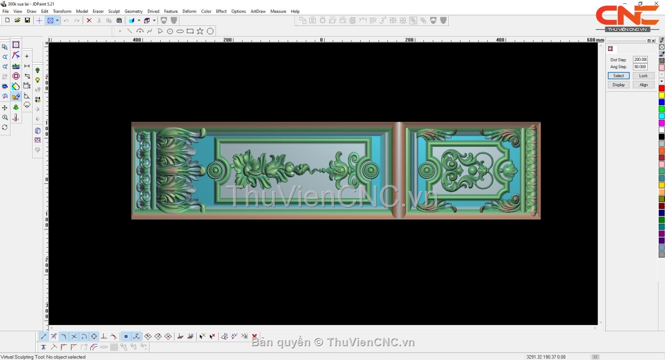Pick the rectangle drawing tool
This screenshot has width=665, height=360.
pos(190,31)
